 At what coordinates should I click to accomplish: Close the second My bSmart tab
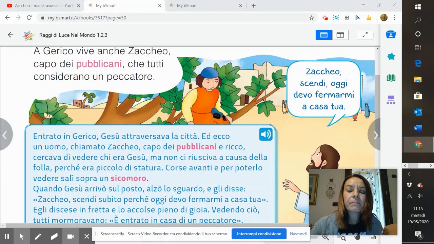click(241, 6)
